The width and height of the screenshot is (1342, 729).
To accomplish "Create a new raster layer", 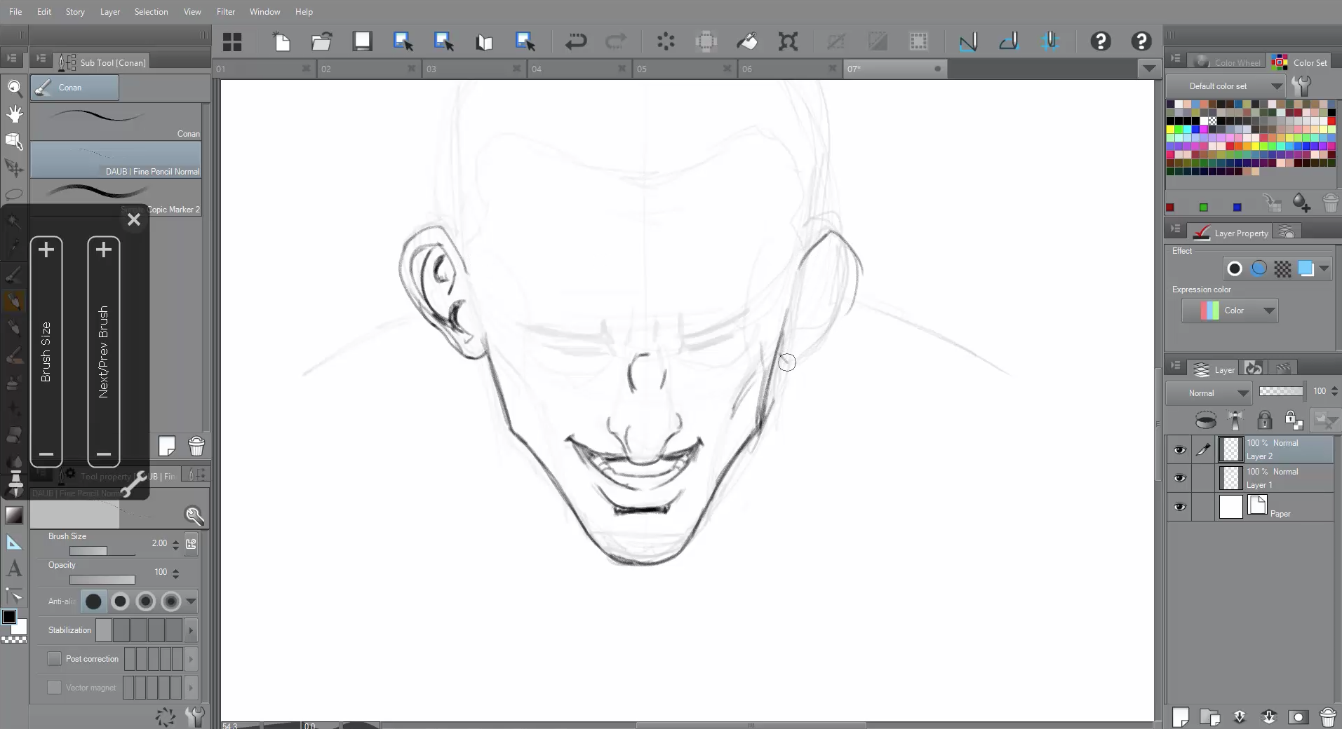I will [1181, 717].
